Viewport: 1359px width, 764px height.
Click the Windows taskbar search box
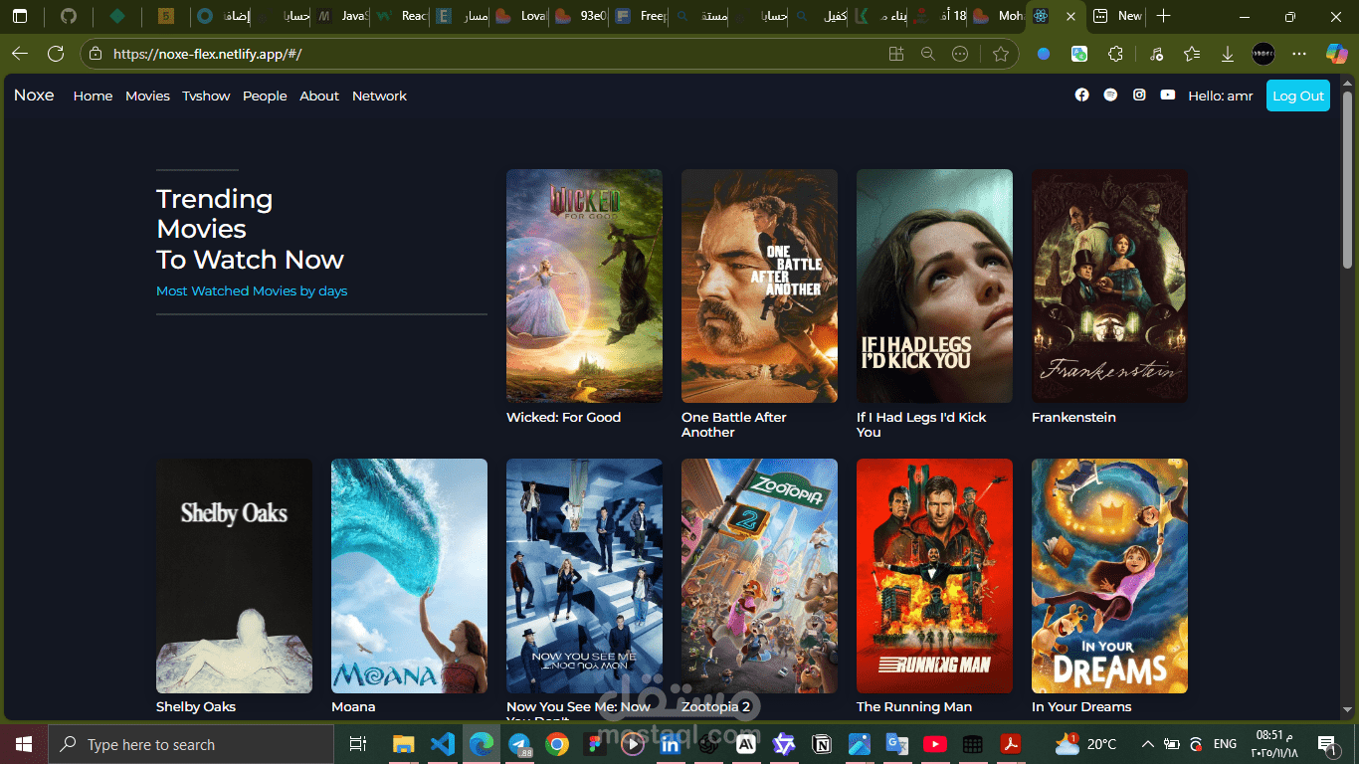191,744
